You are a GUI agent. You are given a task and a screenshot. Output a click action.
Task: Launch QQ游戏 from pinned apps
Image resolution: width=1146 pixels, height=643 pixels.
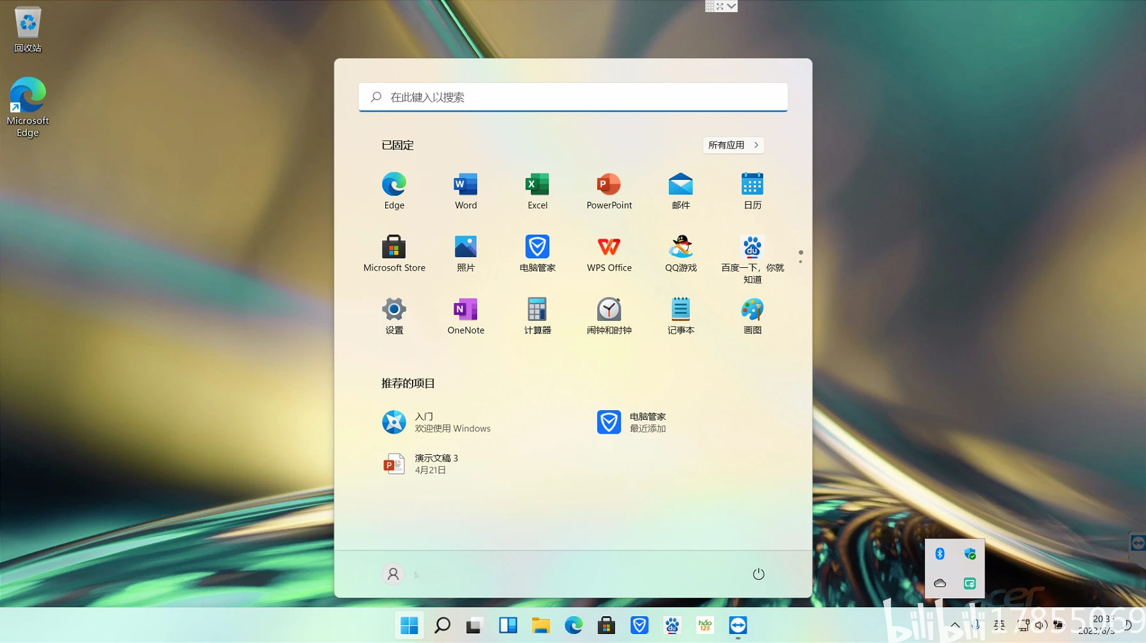[x=680, y=253]
